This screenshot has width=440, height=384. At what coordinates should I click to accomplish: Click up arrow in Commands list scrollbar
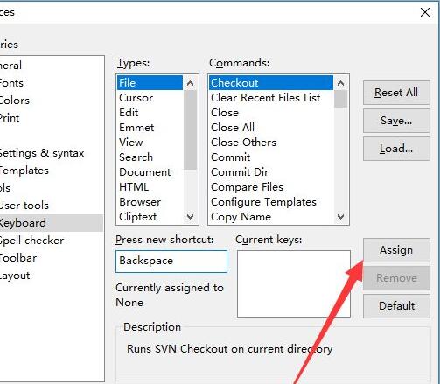click(x=340, y=83)
